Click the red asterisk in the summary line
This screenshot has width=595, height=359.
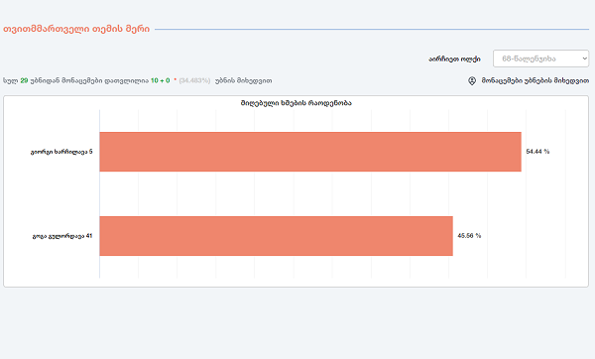pyautogui.click(x=175, y=80)
